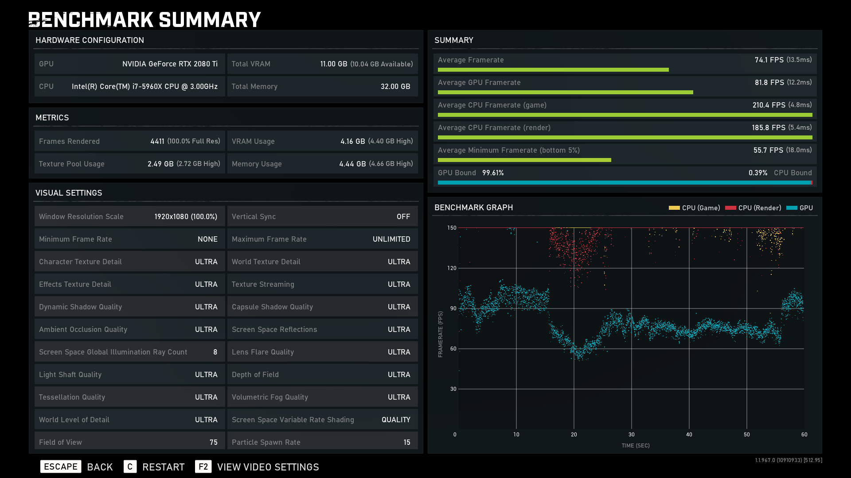Click the red CPU (Render) legend swatch
The height and width of the screenshot is (478, 851).
pos(730,208)
